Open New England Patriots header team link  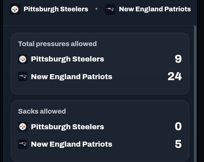click(155, 9)
